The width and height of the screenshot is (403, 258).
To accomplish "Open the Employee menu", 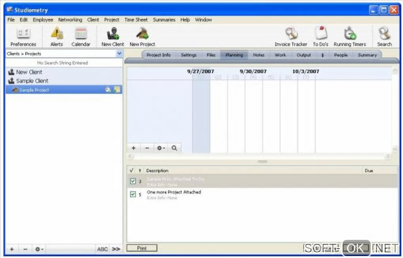I will pyautogui.click(x=43, y=20).
